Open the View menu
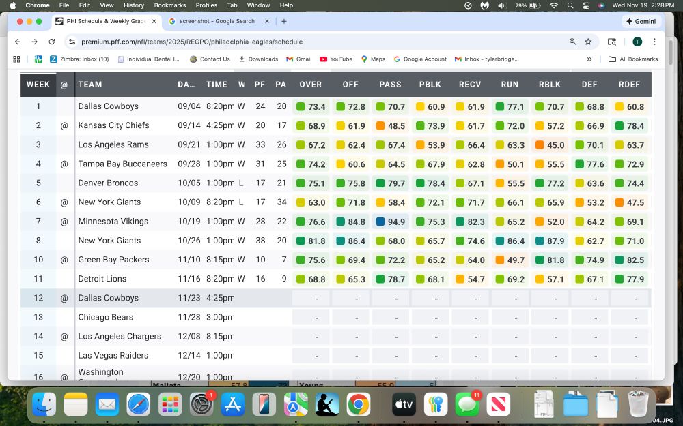This screenshot has width=683, height=426. click(x=107, y=5)
